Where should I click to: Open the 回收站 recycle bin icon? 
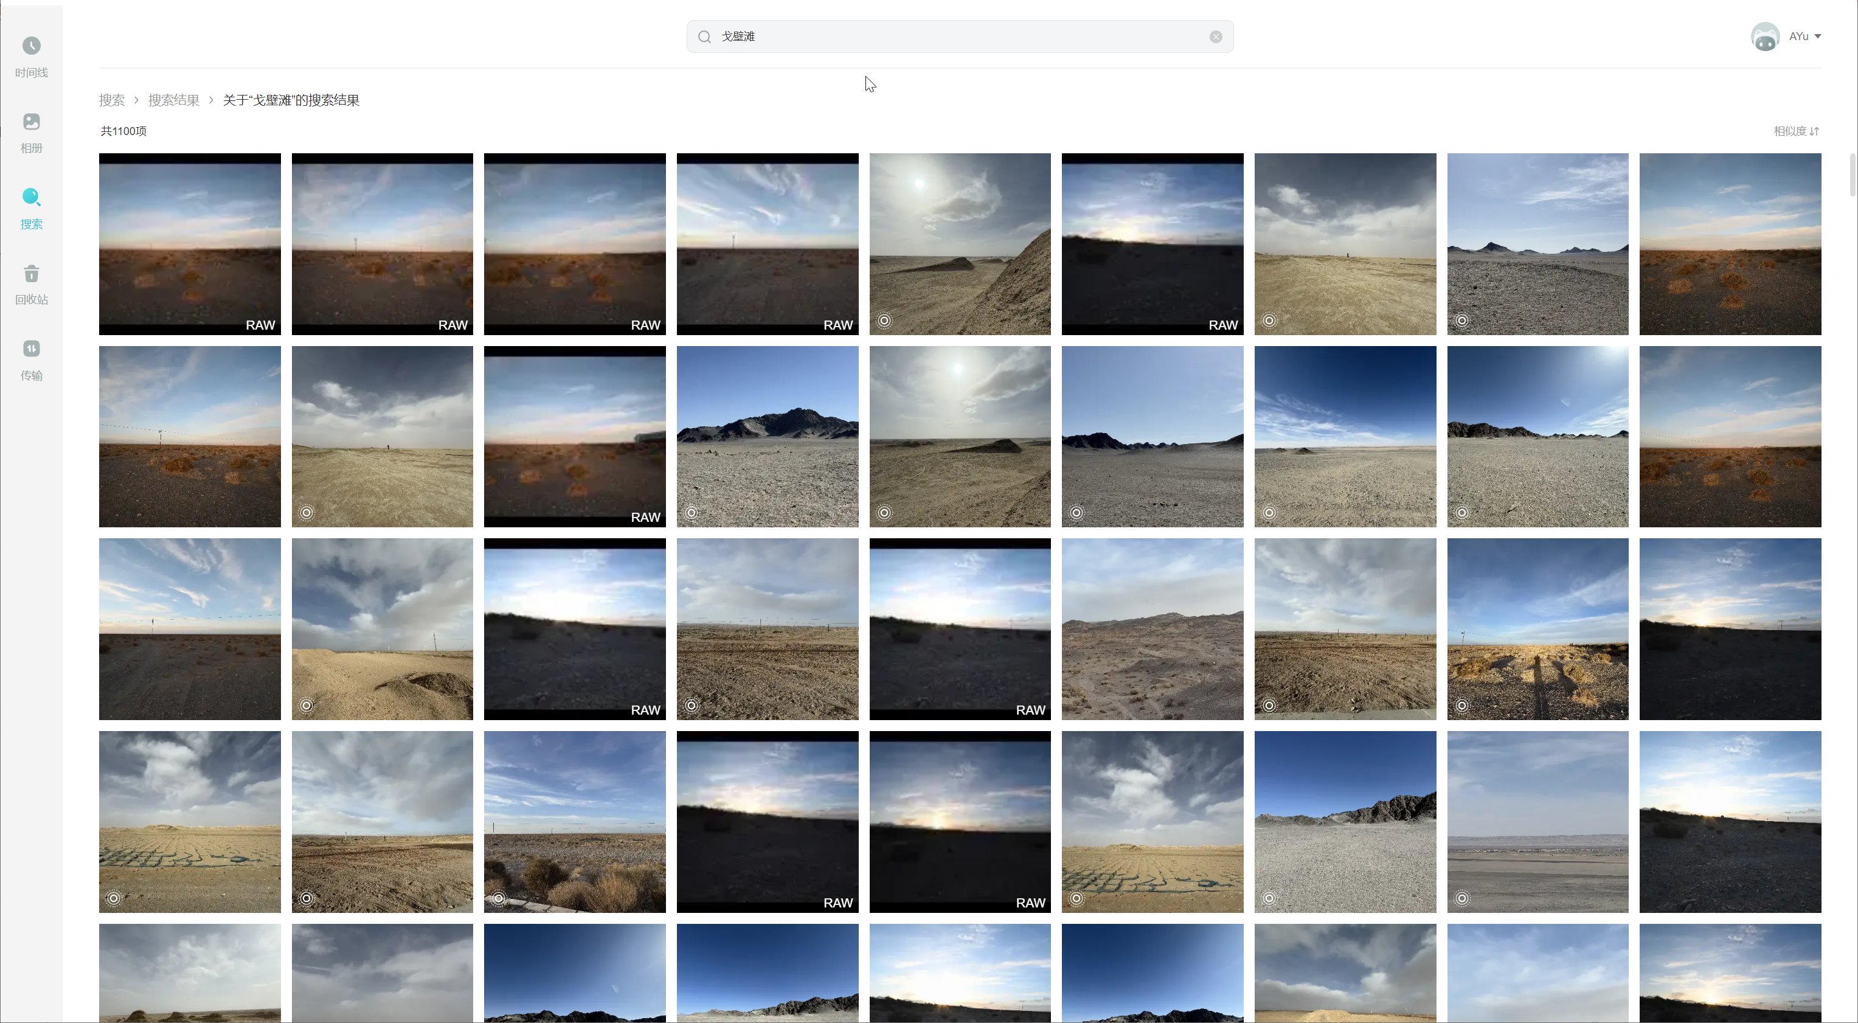pos(31,274)
